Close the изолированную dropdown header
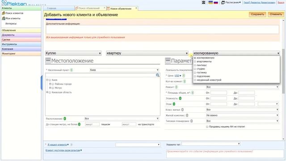 [236, 53]
